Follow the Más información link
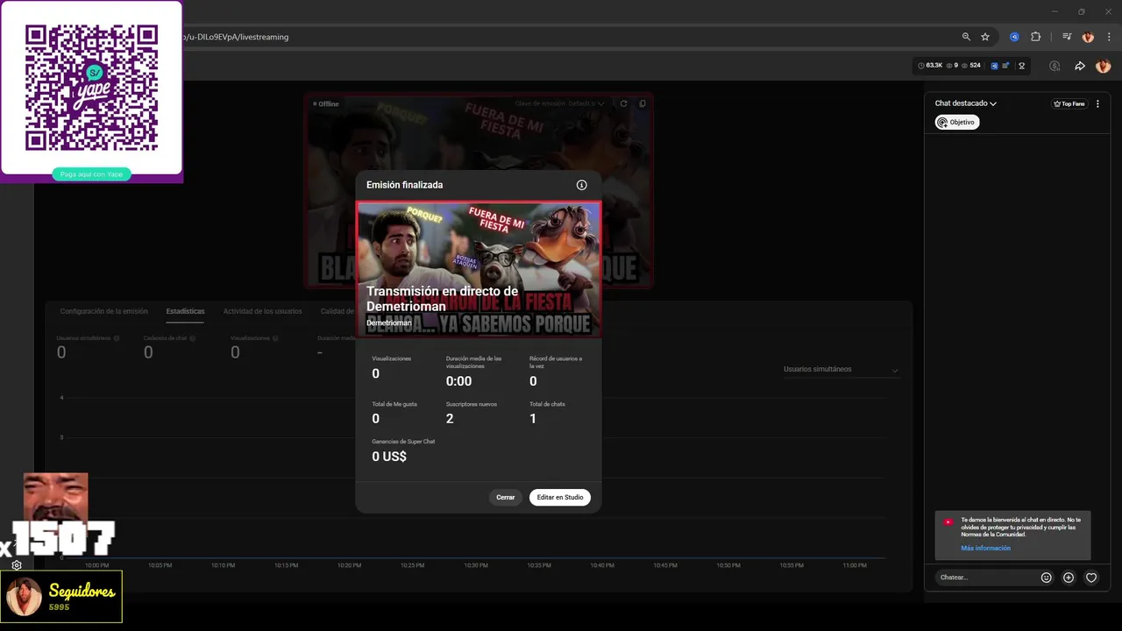Image resolution: width=1122 pixels, height=631 pixels. click(x=985, y=548)
